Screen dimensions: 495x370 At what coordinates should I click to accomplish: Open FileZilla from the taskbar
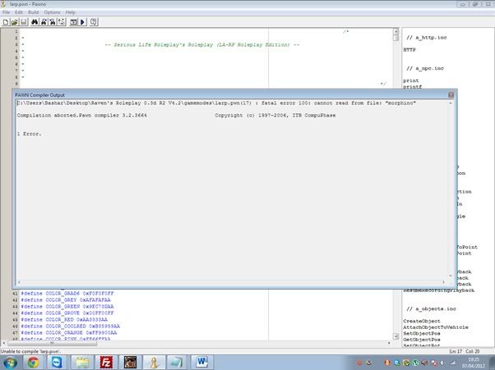106,363
